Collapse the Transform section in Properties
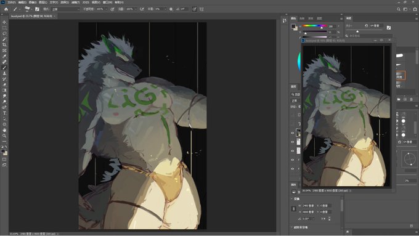The height and width of the screenshot is (236, 419). [x=291, y=199]
